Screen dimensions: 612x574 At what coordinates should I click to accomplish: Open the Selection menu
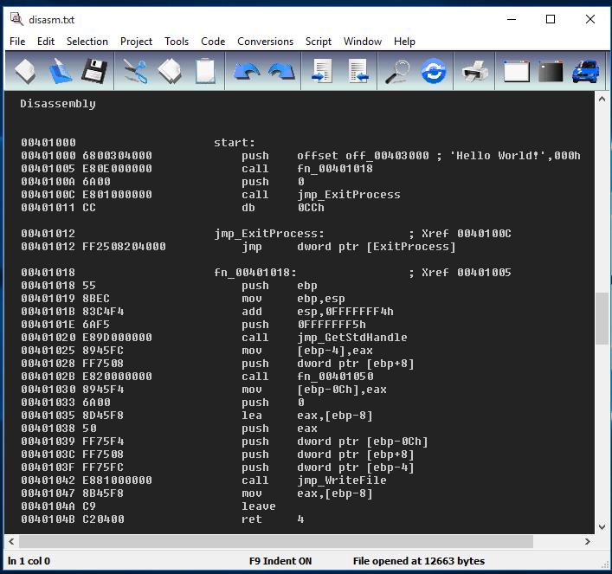87,42
